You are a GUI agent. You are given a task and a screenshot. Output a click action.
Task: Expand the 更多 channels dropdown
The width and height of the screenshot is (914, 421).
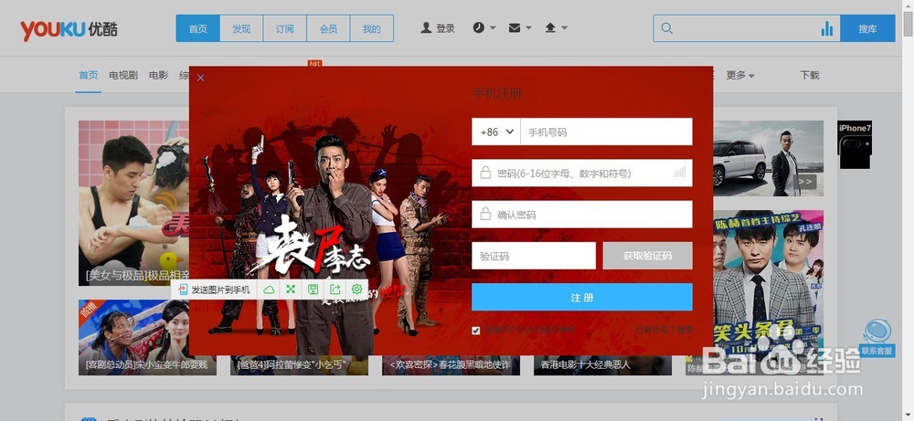[x=740, y=75]
